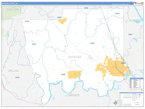Click the publisher logo in the title bar

coord(139,3)
